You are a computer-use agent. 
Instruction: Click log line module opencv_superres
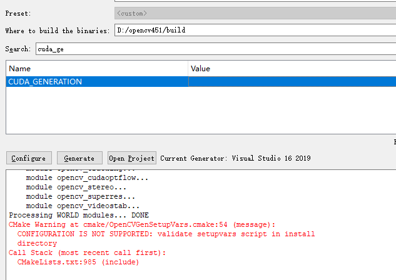tap(80, 196)
